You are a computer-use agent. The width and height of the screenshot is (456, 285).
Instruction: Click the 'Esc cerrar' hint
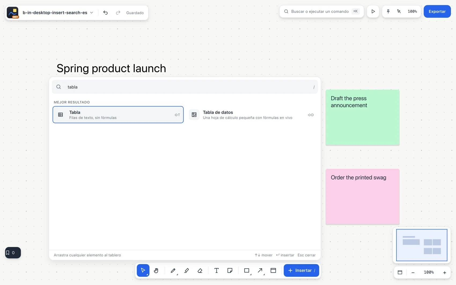click(x=307, y=255)
